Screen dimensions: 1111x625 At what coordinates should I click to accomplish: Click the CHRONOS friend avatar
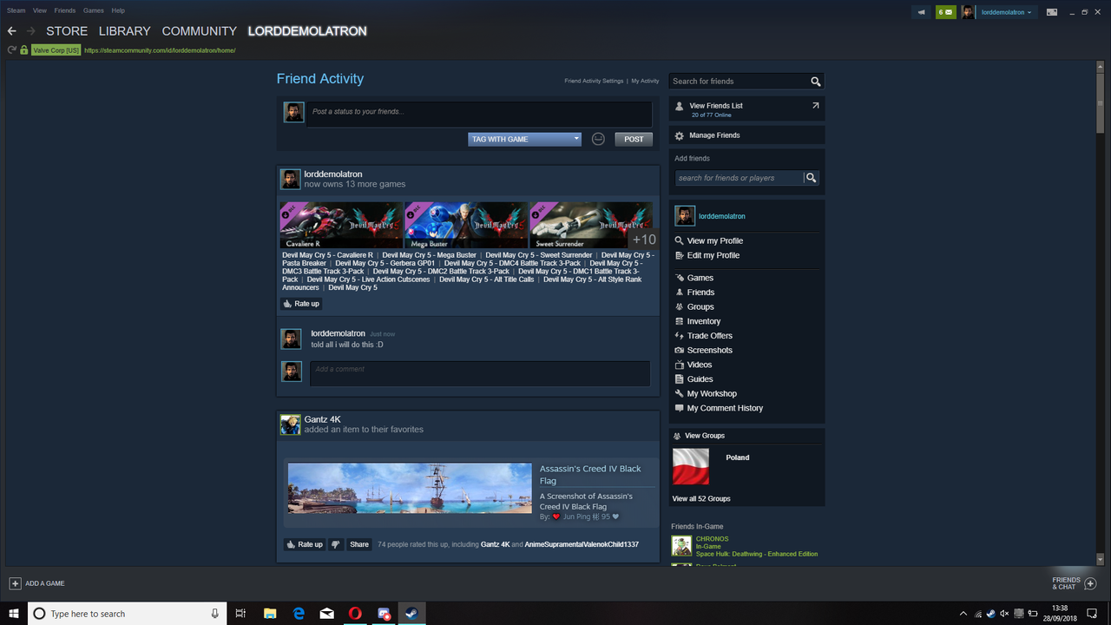tap(681, 546)
